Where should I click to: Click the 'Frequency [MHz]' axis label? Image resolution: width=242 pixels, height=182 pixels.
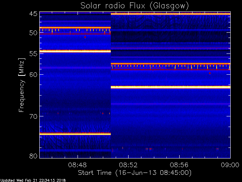(22, 85)
